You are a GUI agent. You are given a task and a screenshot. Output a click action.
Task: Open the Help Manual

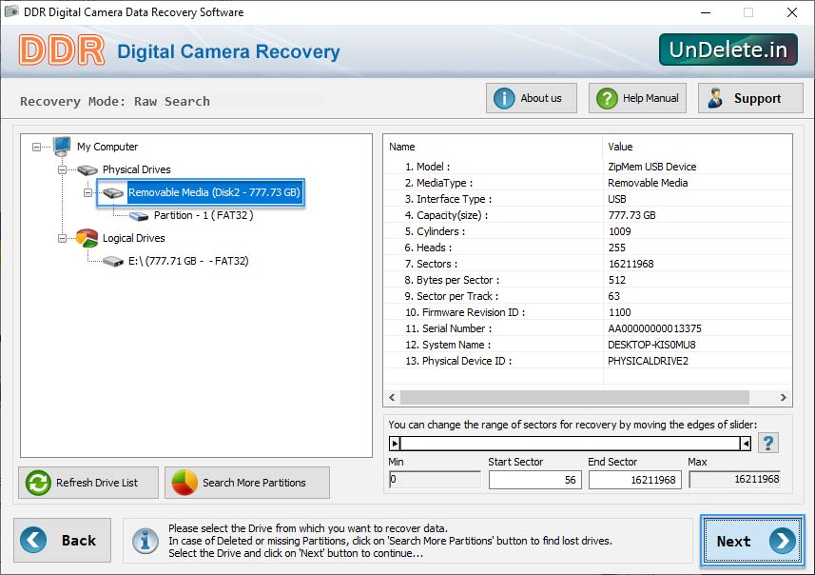pos(637,98)
